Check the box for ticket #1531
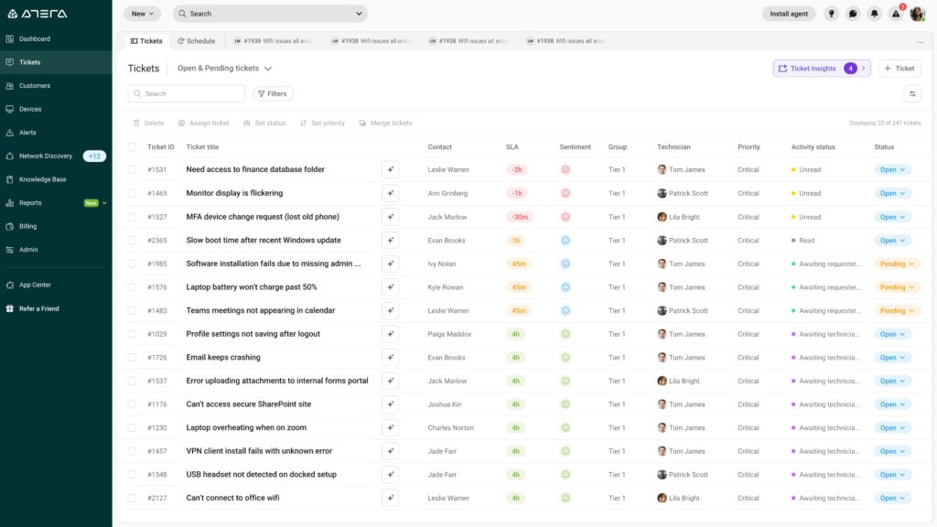 tap(132, 169)
